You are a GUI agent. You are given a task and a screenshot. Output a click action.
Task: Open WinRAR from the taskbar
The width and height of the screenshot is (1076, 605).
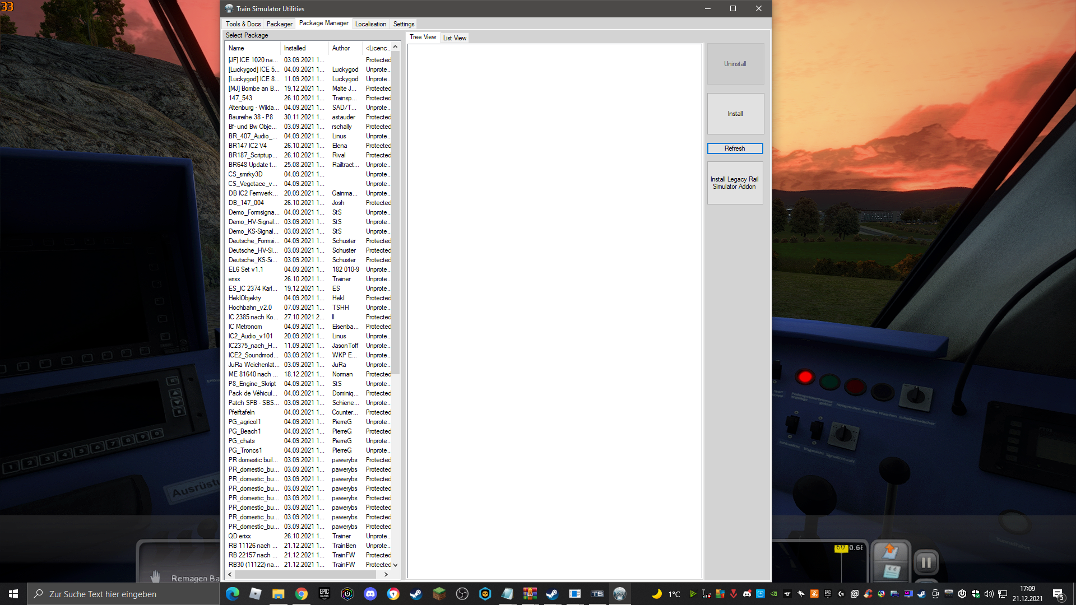530,594
